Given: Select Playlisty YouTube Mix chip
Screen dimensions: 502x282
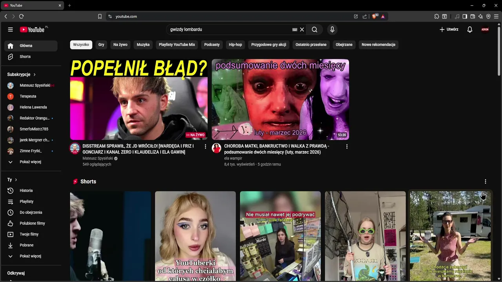Looking at the screenshot, I should [177, 45].
